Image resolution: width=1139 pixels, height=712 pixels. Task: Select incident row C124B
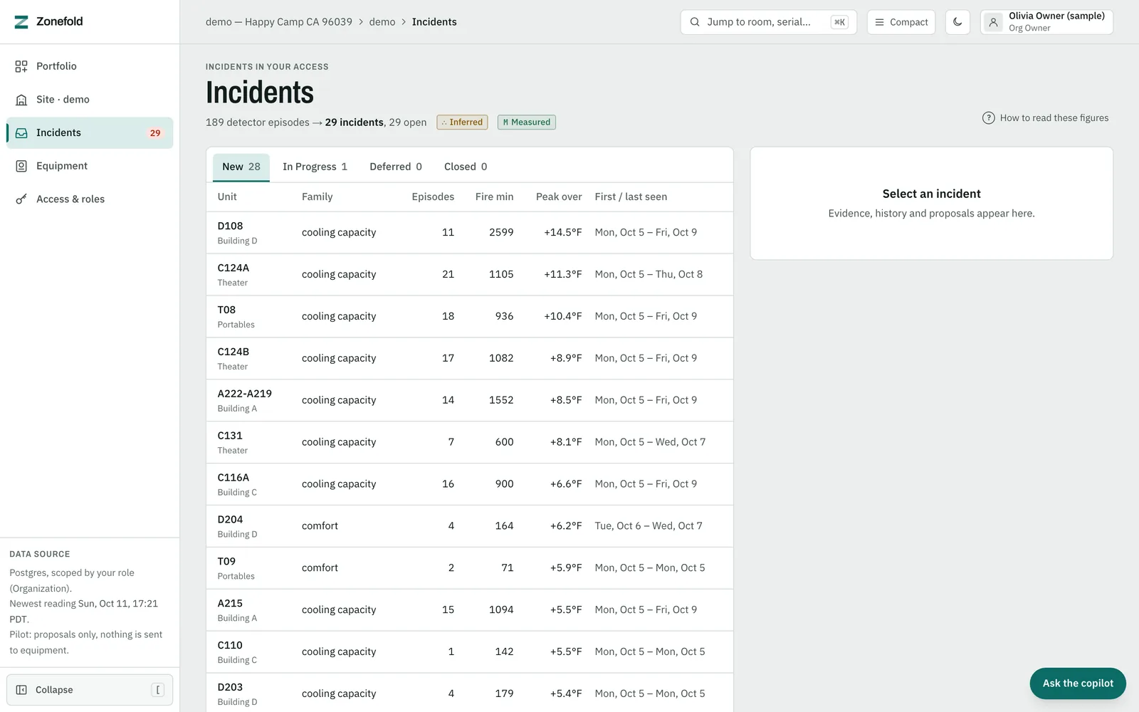point(470,359)
